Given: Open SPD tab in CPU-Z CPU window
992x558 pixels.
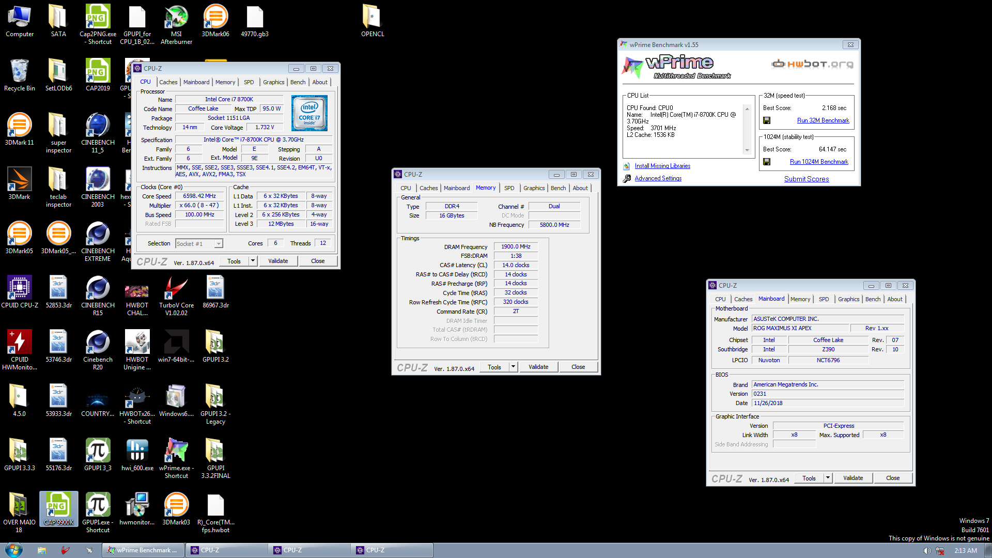Looking at the screenshot, I should pyautogui.click(x=249, y=82).
